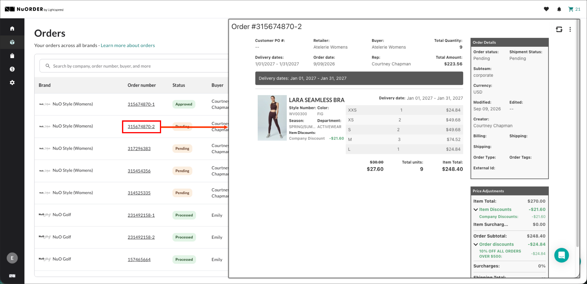Open the shopping bag icon in sidebar
587x284 pixels.
(12, 56)
